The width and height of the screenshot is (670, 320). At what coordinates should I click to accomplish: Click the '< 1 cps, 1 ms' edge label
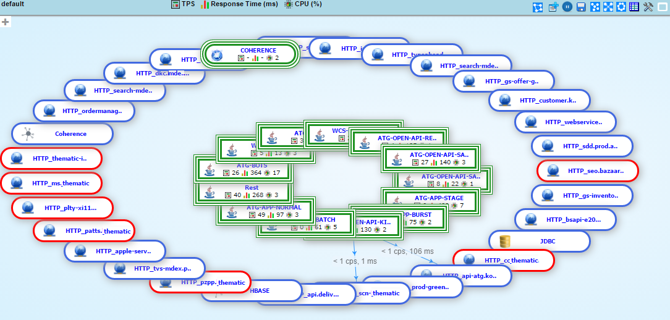[355, 261]
